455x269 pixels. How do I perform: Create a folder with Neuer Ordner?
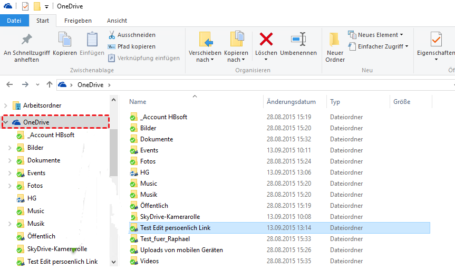pyautogui.click(x=335, y=48)
